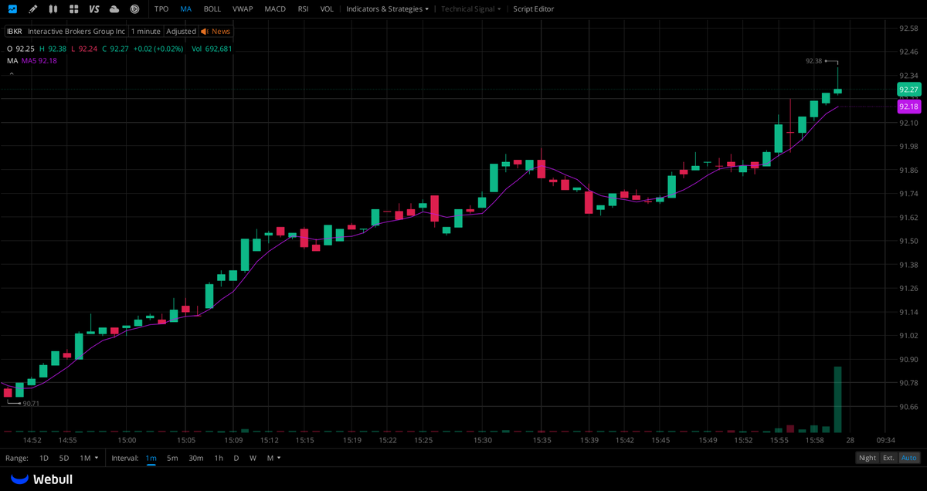This screenshot has height=491, width=927.
Task: Toggle the VOL indicator
Action: click(327, 9)
